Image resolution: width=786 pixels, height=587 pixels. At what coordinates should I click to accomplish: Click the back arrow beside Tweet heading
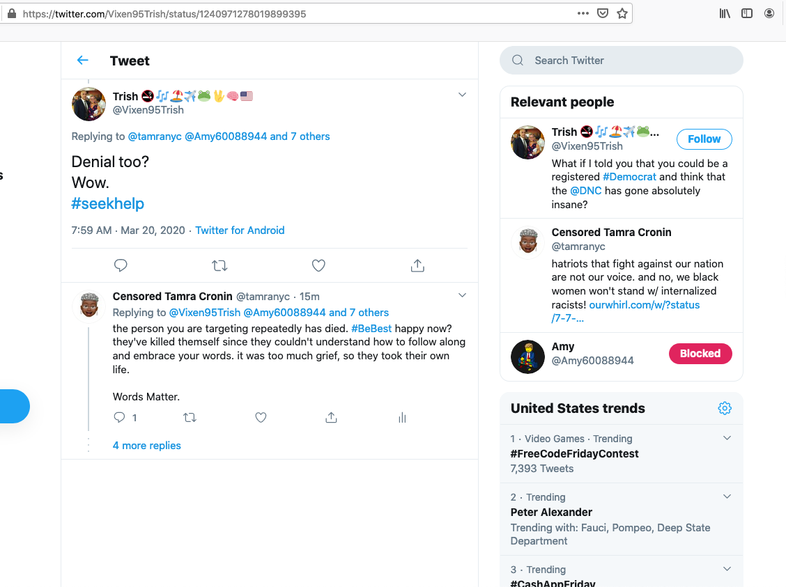click(83, 61)
